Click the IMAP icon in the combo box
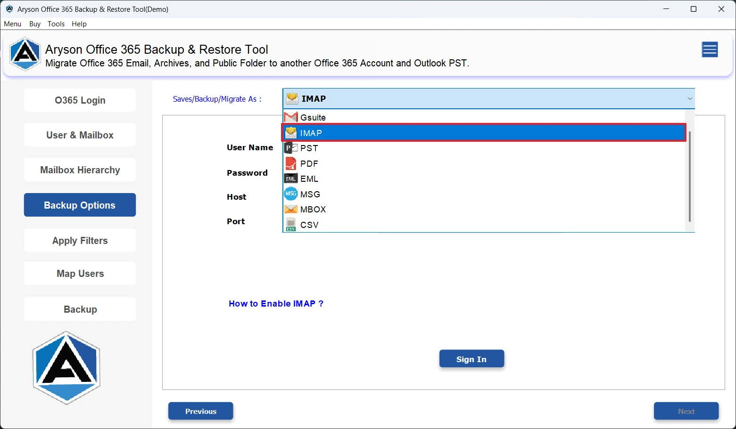Screen dimensions: 736x429 [292, 98]
